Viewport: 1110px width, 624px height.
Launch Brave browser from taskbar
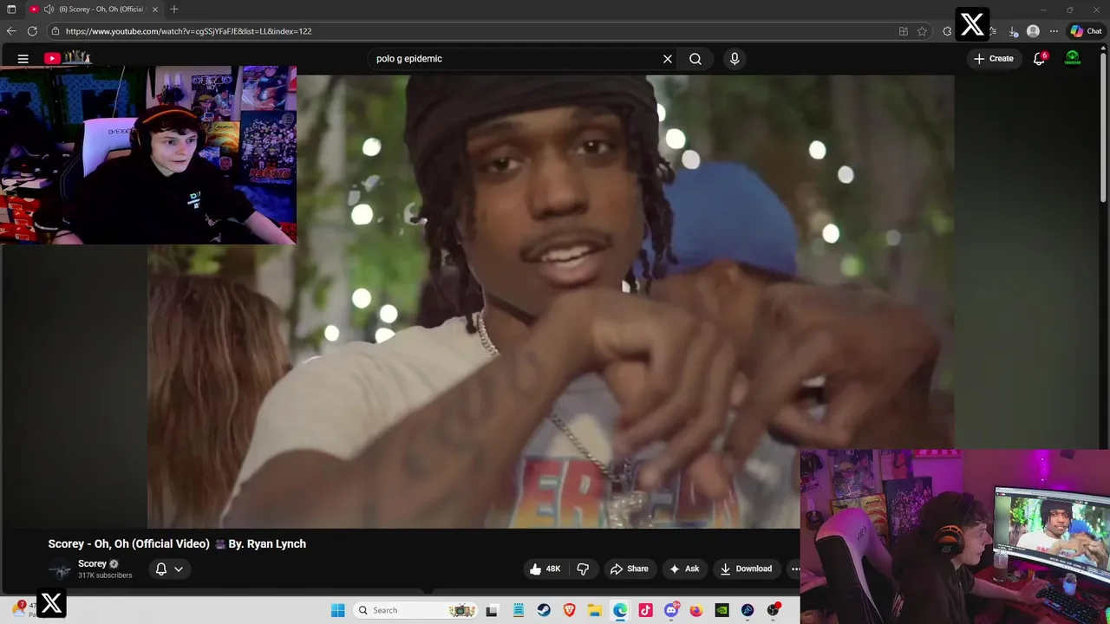[570, 610]
